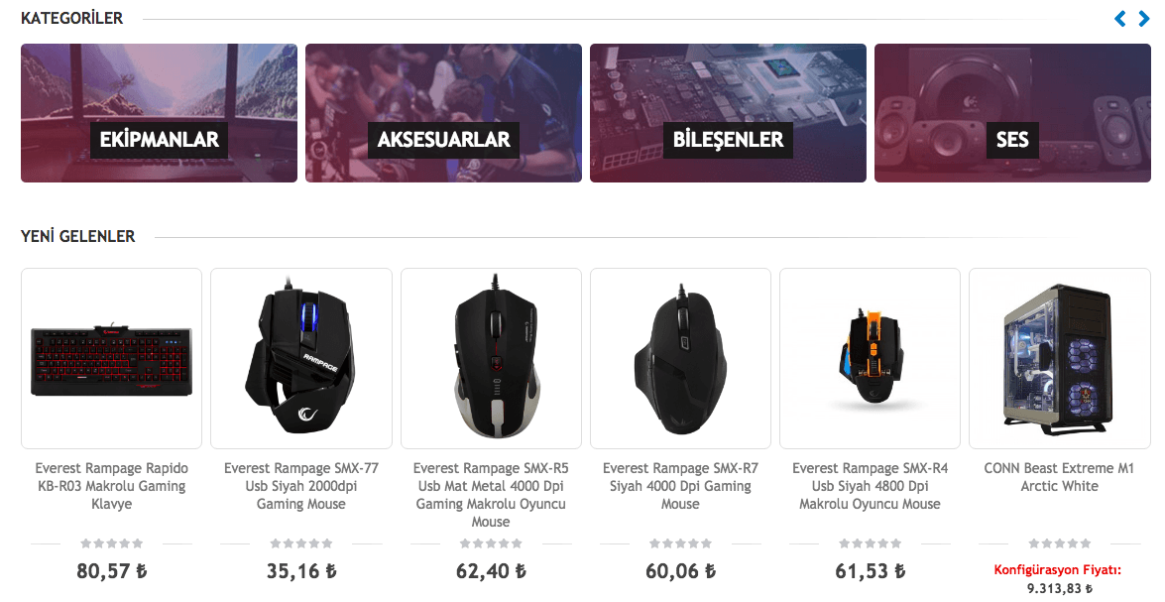Click the previous categories arrow

point(1120,19)
